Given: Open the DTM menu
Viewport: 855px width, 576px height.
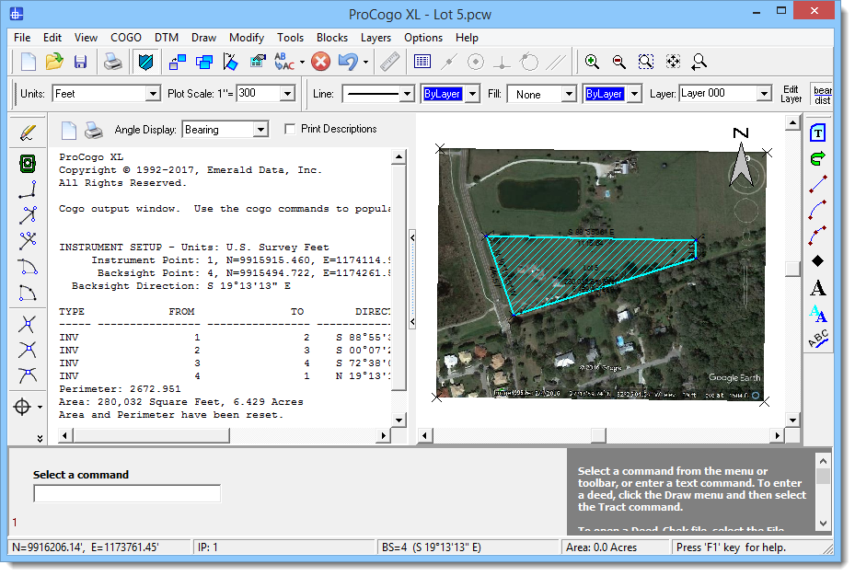Looking at the screenshot, I should pos(167,38).
